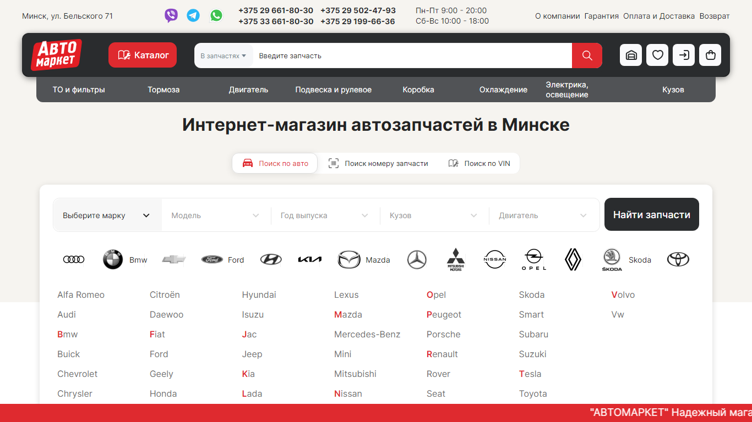752x422 pixels.
Task: Open the shopping bag cart icon
Action: (710, 55)
